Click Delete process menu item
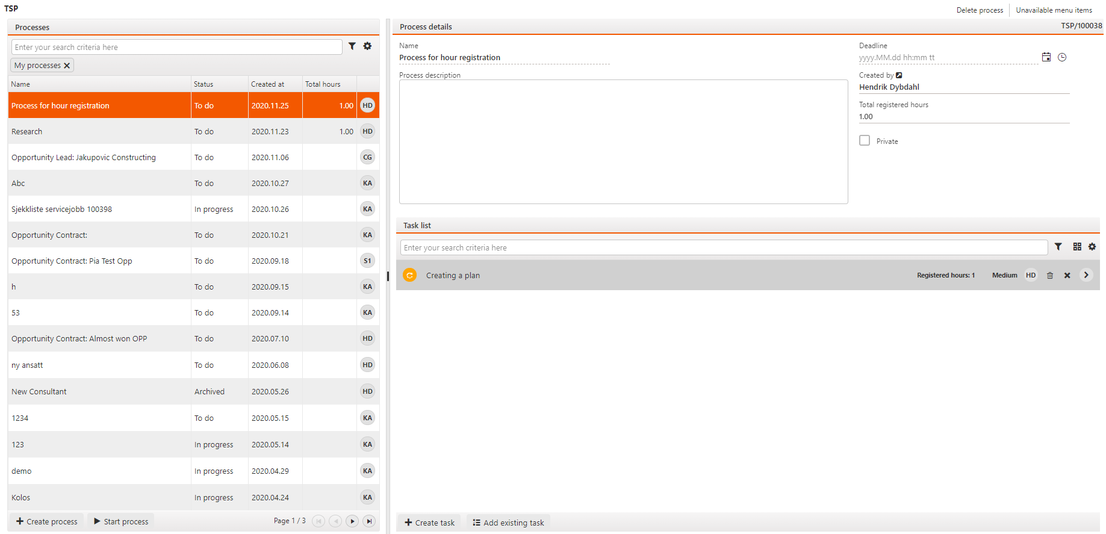 (x=980, y=10)
